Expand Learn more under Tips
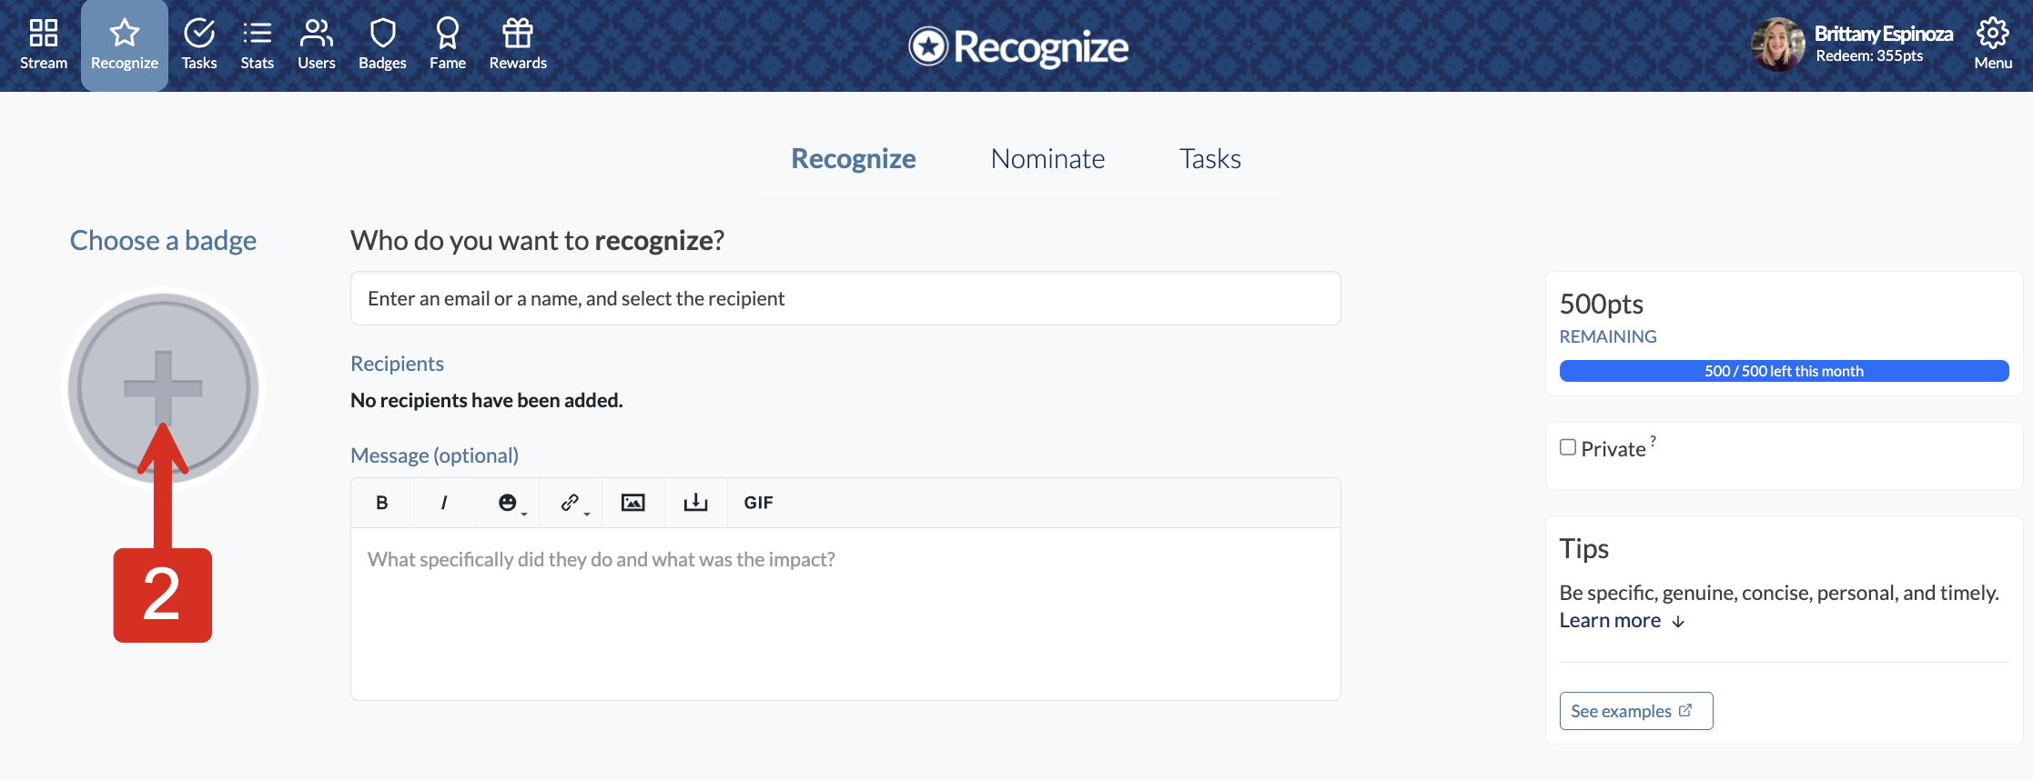The image size is (2033, 780). 1622,621
